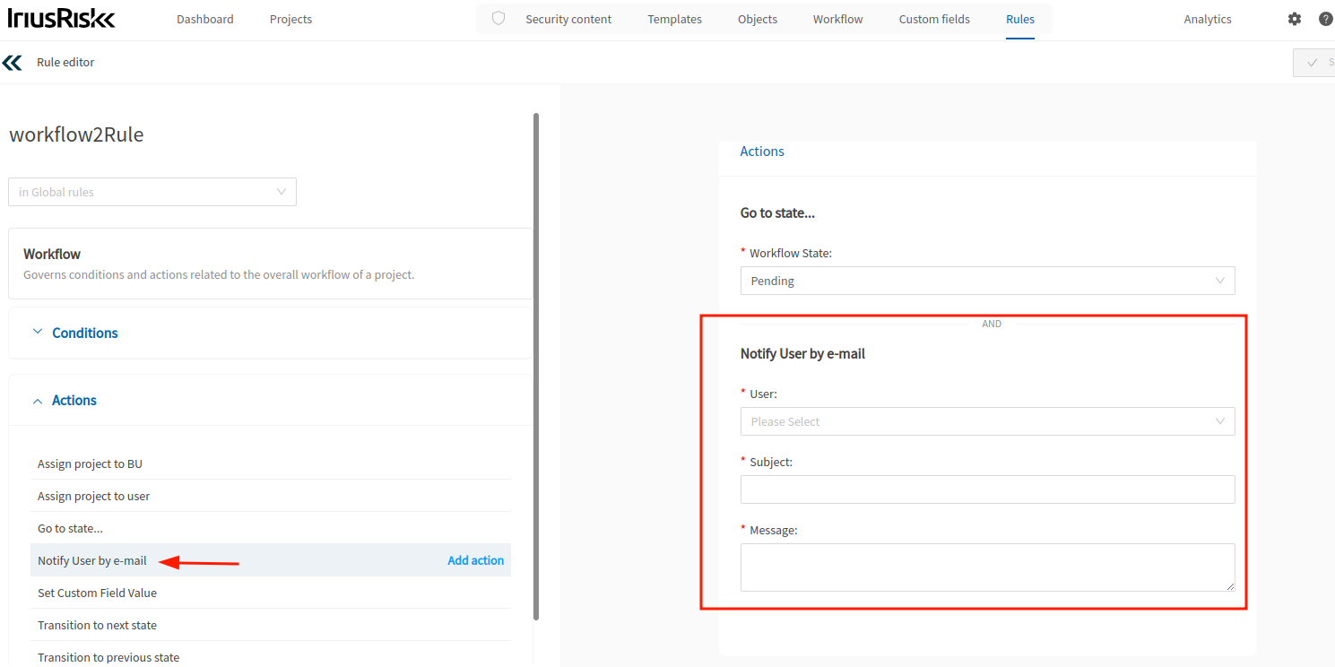The height and width of the screenshot is (667, 1335).
Task: Open the User 'Please Select' dropdown
Action: pyautogui.click(x=988, y=421)
